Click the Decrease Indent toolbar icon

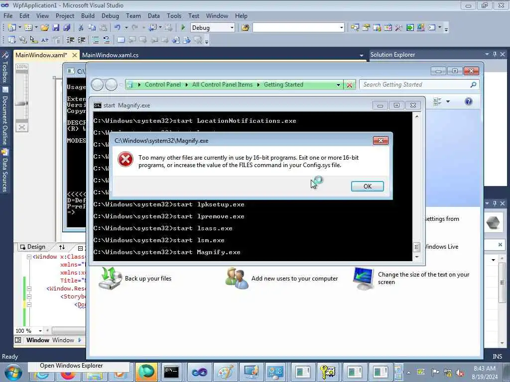point(70,40)
